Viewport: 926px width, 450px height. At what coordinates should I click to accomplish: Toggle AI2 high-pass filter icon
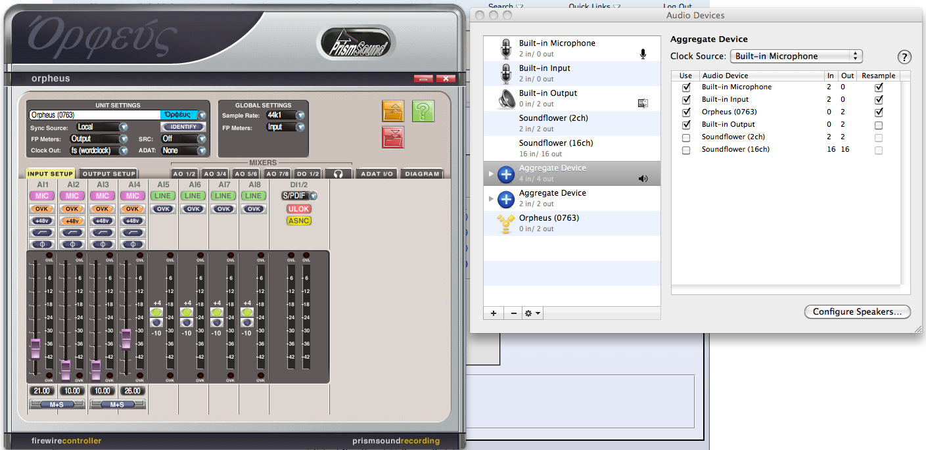(x=72, y=233)
